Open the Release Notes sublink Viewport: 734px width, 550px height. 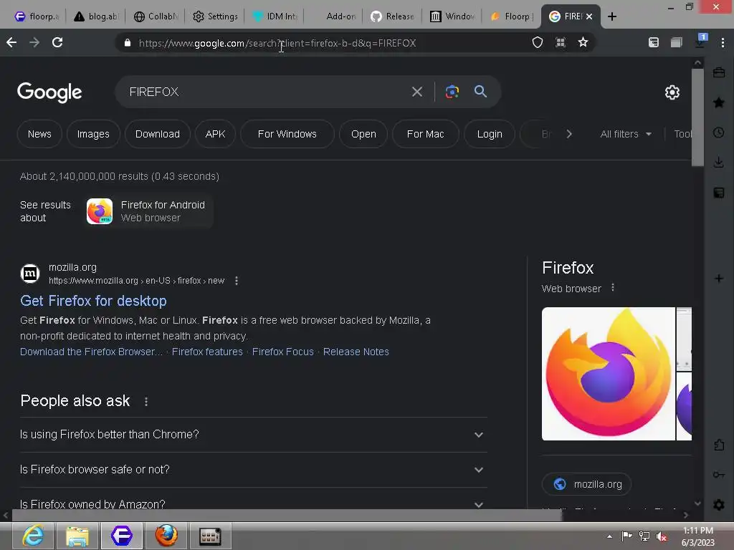click(356, 352)
